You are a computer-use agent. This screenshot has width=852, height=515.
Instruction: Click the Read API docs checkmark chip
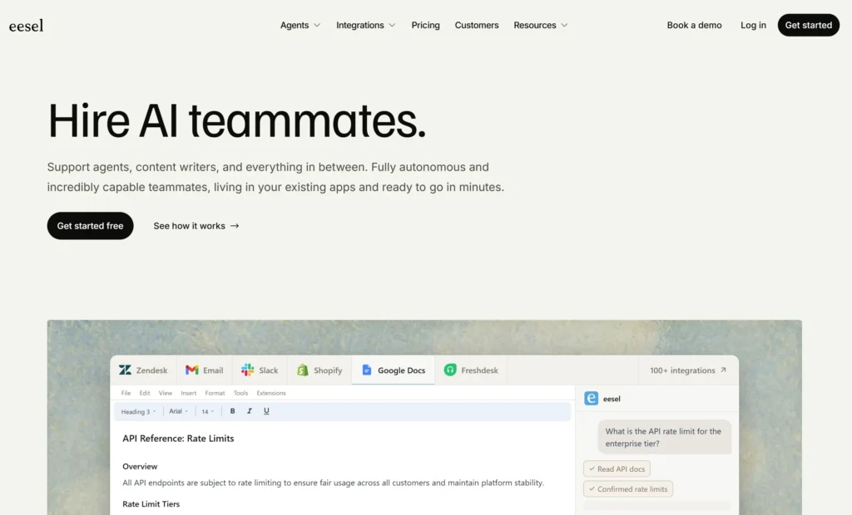coord(617,468)
